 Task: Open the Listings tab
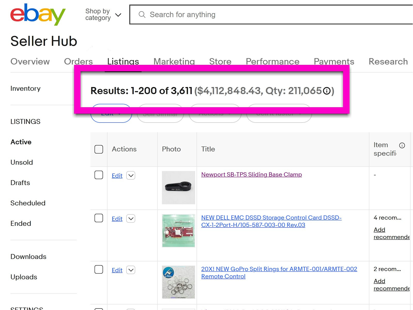(x=123, y=61)
